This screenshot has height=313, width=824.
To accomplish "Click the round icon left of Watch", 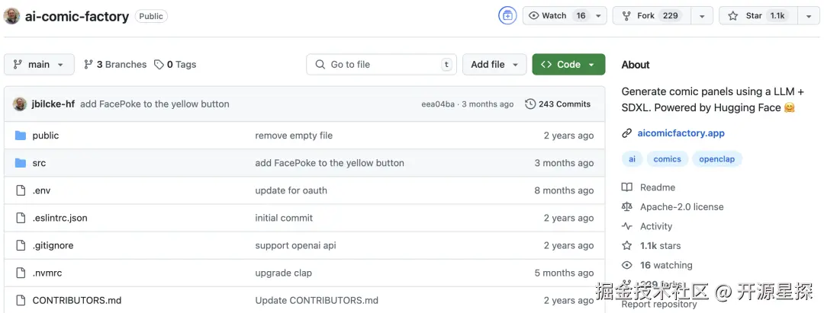I will 507,16.
